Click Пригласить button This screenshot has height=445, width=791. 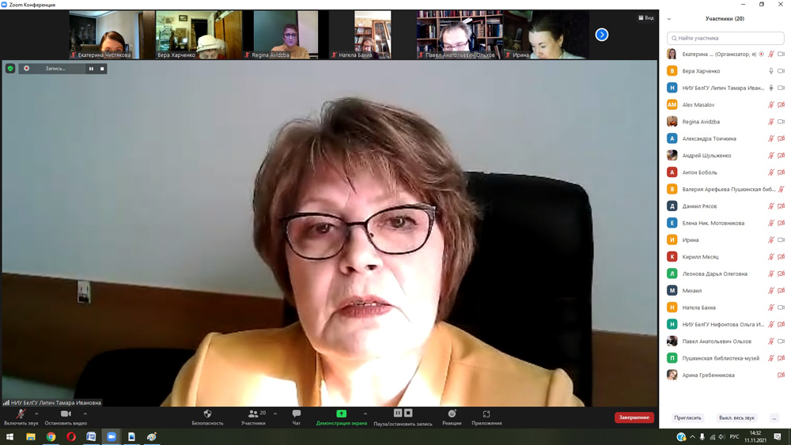click(x=687, y=418)
